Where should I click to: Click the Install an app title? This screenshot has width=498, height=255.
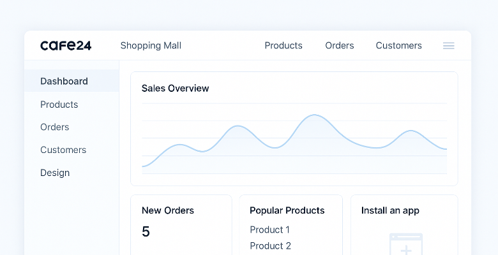click(390, 210)
